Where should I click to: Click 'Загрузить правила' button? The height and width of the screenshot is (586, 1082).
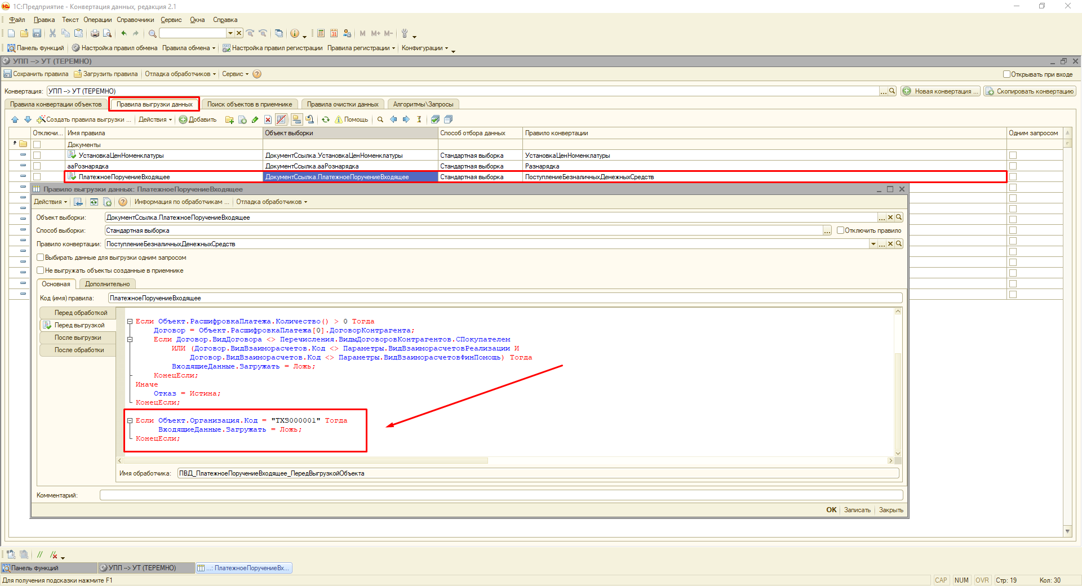pos(106,74)
